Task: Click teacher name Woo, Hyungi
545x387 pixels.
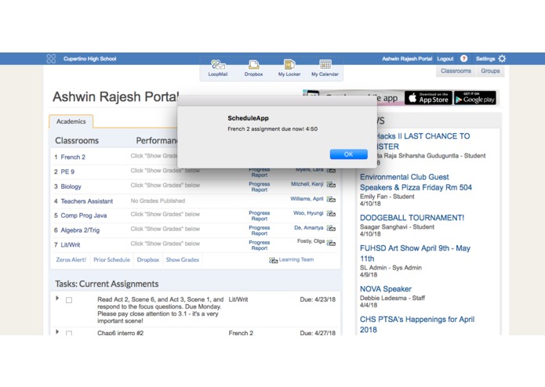Action: 308,213
